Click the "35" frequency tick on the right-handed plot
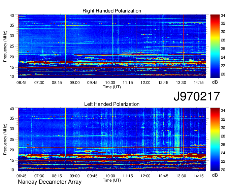Screen dimensions: 229x186 (12, 25)
